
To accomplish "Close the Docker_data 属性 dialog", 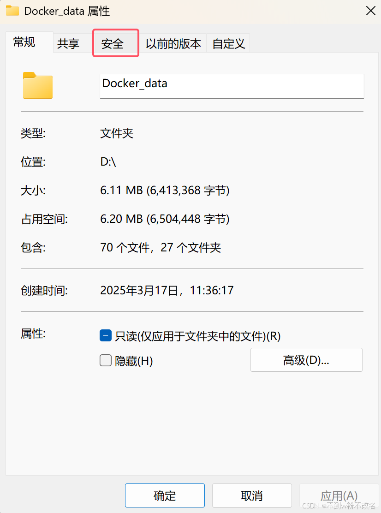I will click(x=371, y=11).
